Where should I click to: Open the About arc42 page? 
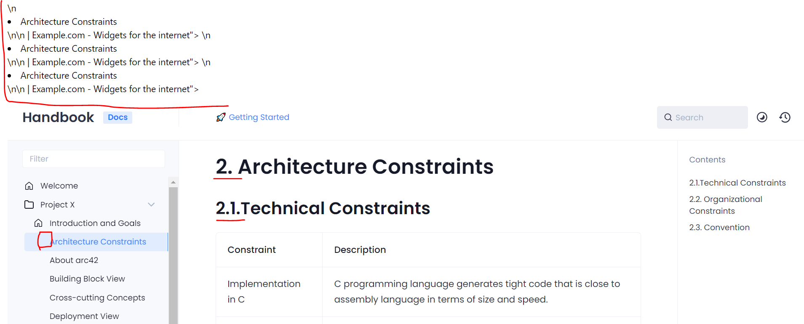(x=74, y=260)
